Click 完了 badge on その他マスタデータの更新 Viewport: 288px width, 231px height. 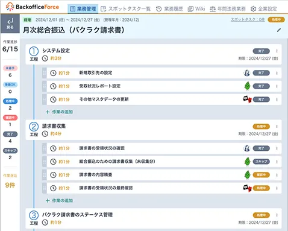click(261, 100)
